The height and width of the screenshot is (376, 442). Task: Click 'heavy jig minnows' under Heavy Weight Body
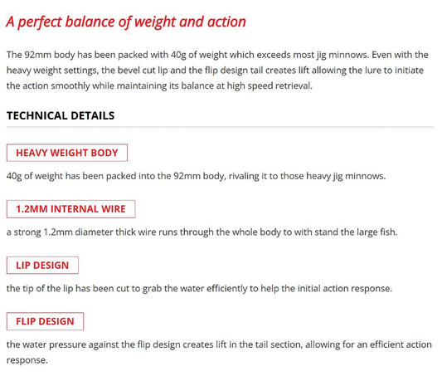[x=346, y=176]
